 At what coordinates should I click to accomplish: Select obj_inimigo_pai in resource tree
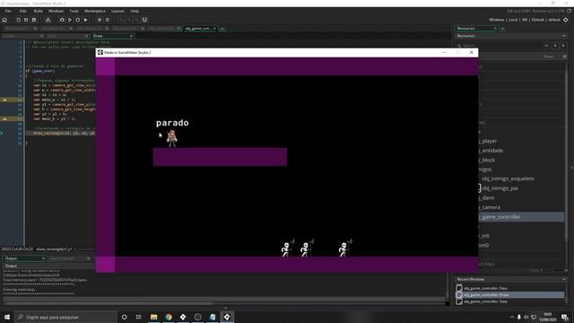(500, 188)
